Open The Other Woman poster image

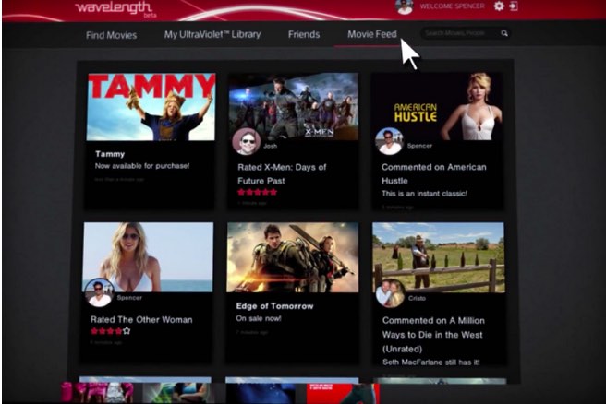(148, 257)
